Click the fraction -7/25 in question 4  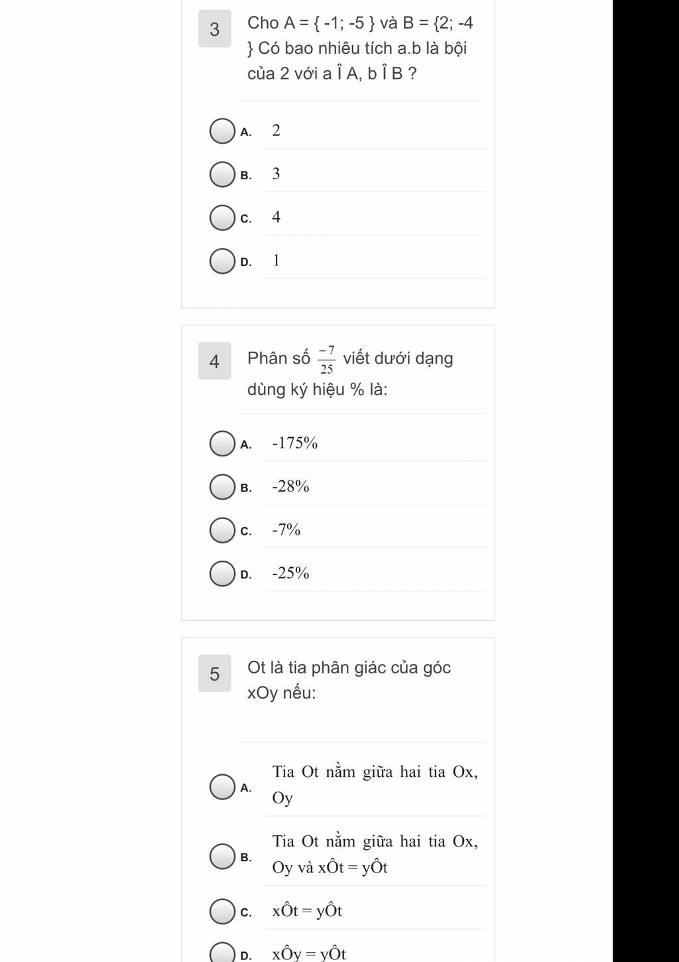pyautogui.click(x=326, y=360)
